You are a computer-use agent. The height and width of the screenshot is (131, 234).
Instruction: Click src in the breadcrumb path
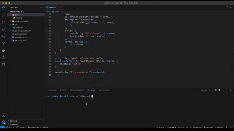[x=48, y=12]
